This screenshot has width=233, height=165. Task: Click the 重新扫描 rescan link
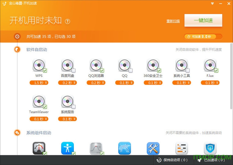(173, 21)
